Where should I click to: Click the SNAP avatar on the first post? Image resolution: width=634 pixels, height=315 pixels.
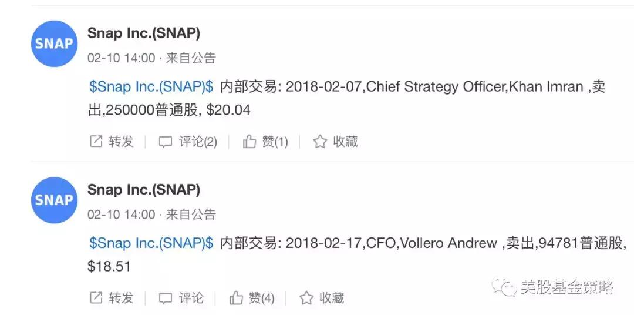click(54, 43)
